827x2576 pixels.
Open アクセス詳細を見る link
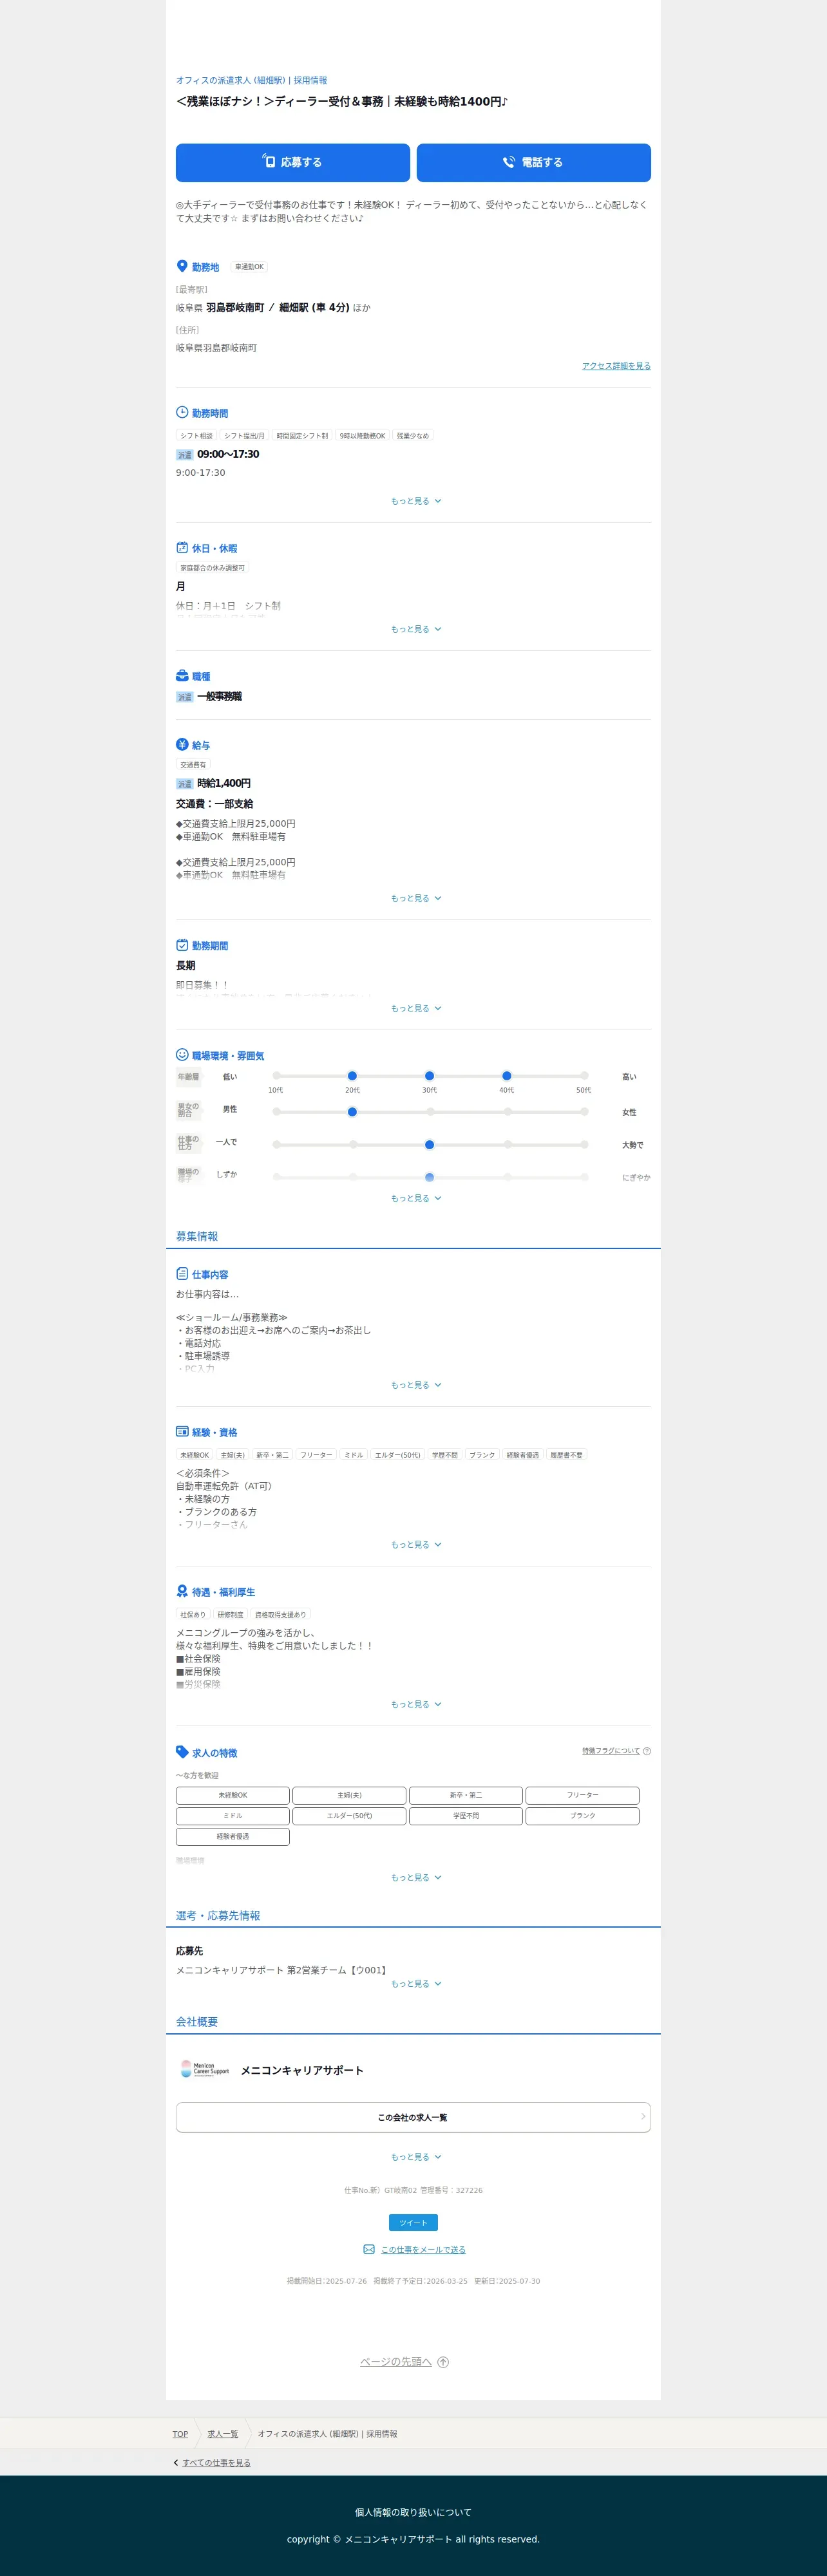[x=616, y=366]
